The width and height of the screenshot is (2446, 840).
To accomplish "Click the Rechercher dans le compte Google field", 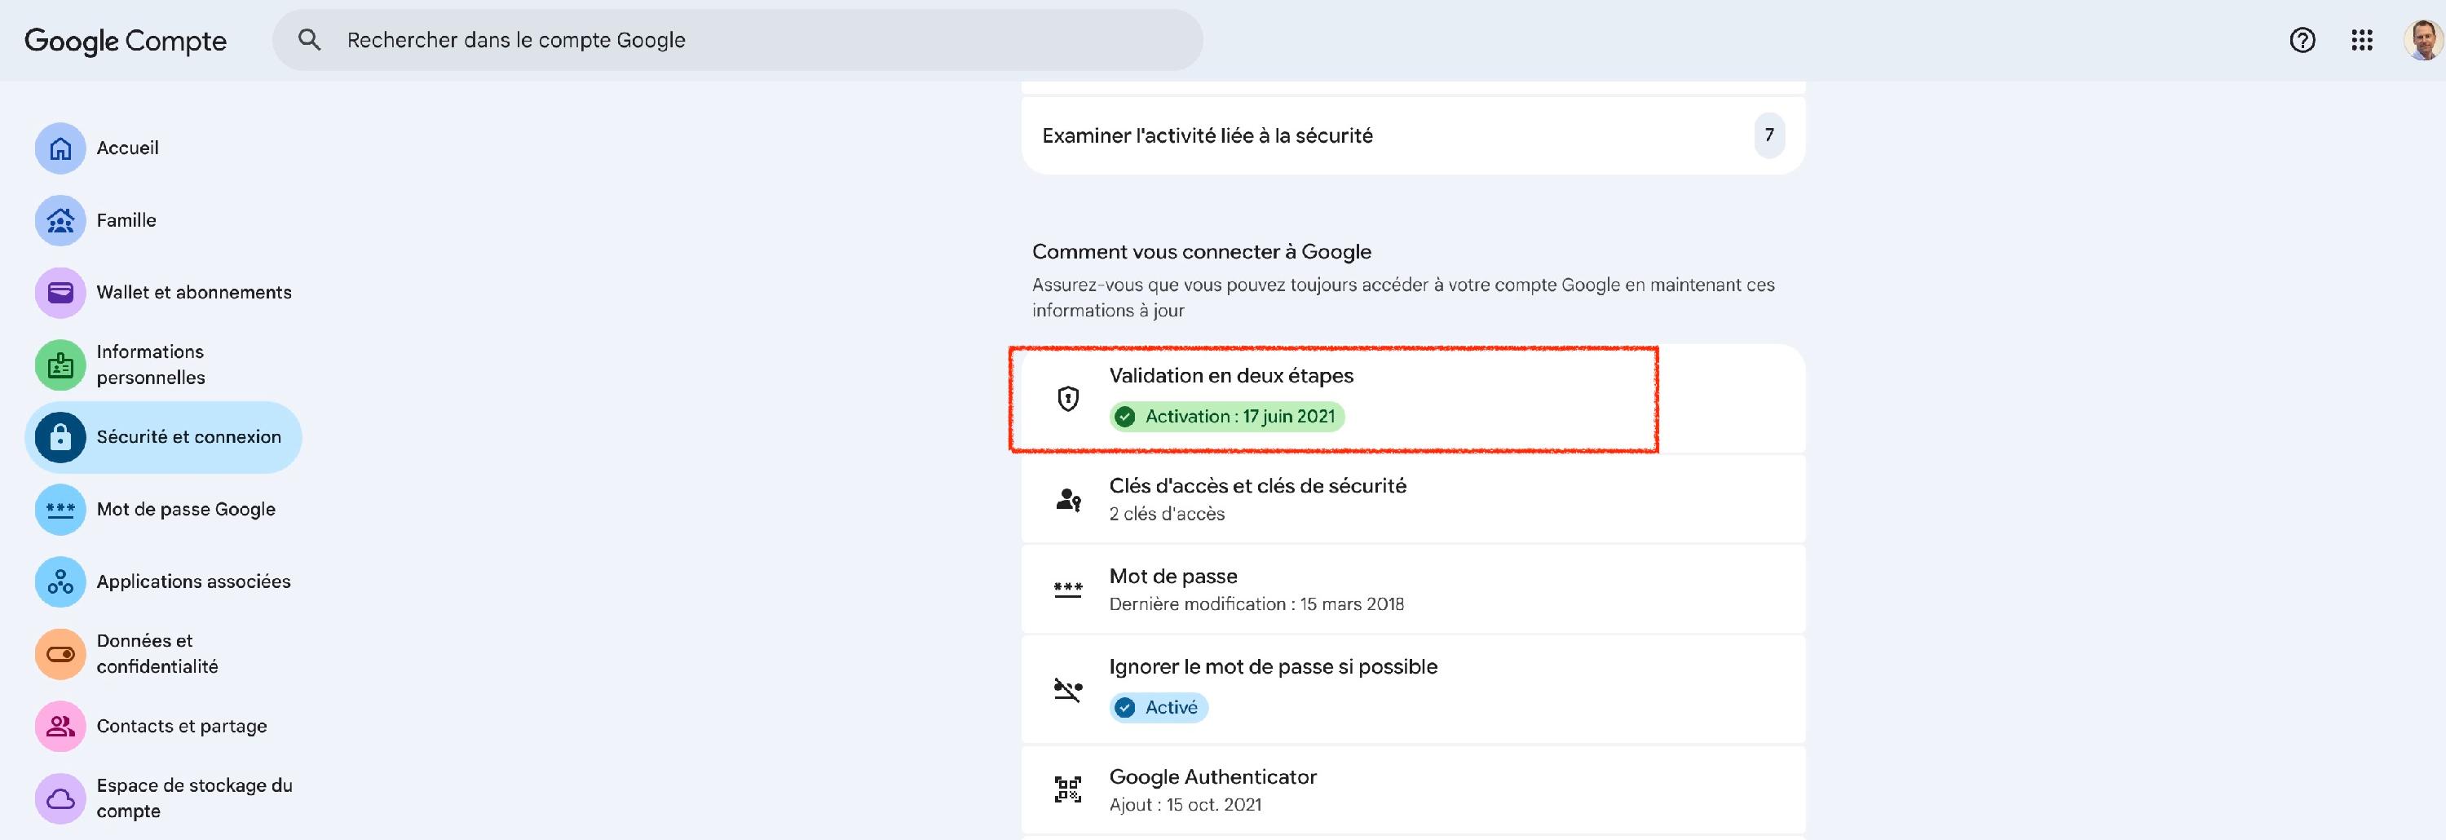I will [738, 40].
